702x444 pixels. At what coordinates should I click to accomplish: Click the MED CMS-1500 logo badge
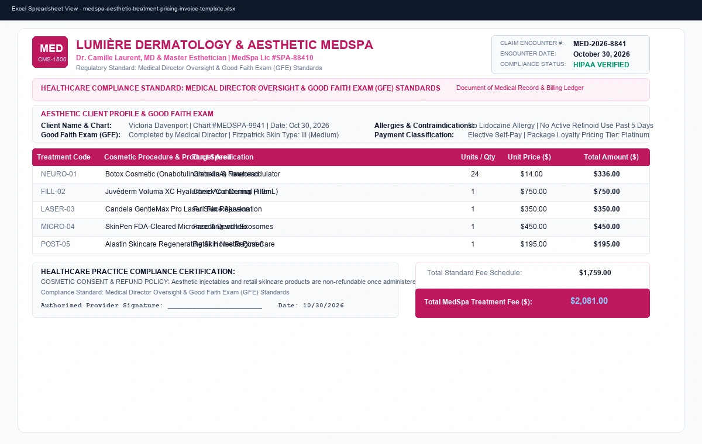[50, 52]
